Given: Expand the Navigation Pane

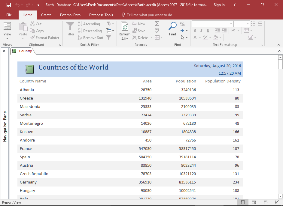Looking at the screenshot, I should [x=4, y=50].
